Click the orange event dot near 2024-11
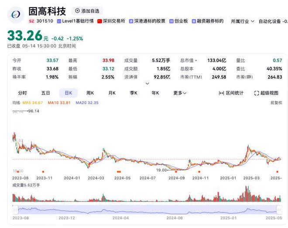This screenshot has width=288, height=228. 199,172
